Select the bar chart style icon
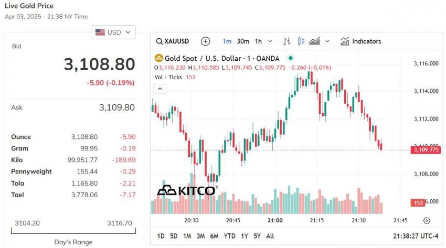 tap(287, 41)
